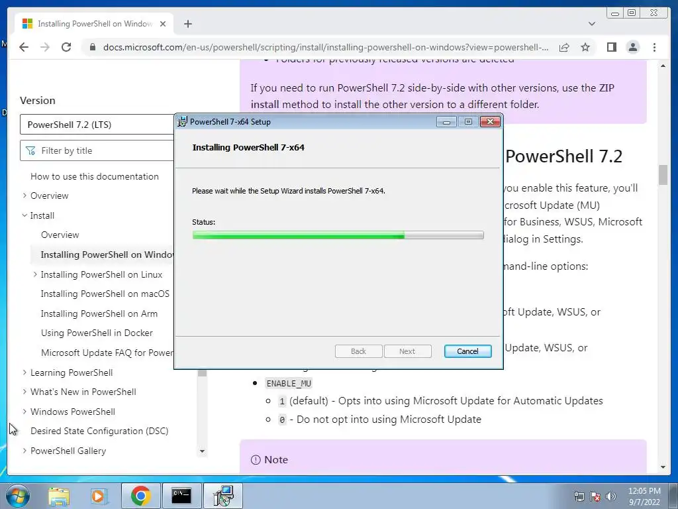This screenshot has width=678, height=509.
Task: Open the Chrome profile avatar
Action: [x=632, y=47]
